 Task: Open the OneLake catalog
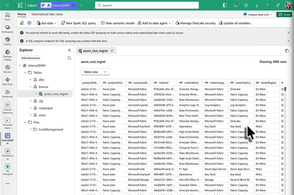pos(8,55)
